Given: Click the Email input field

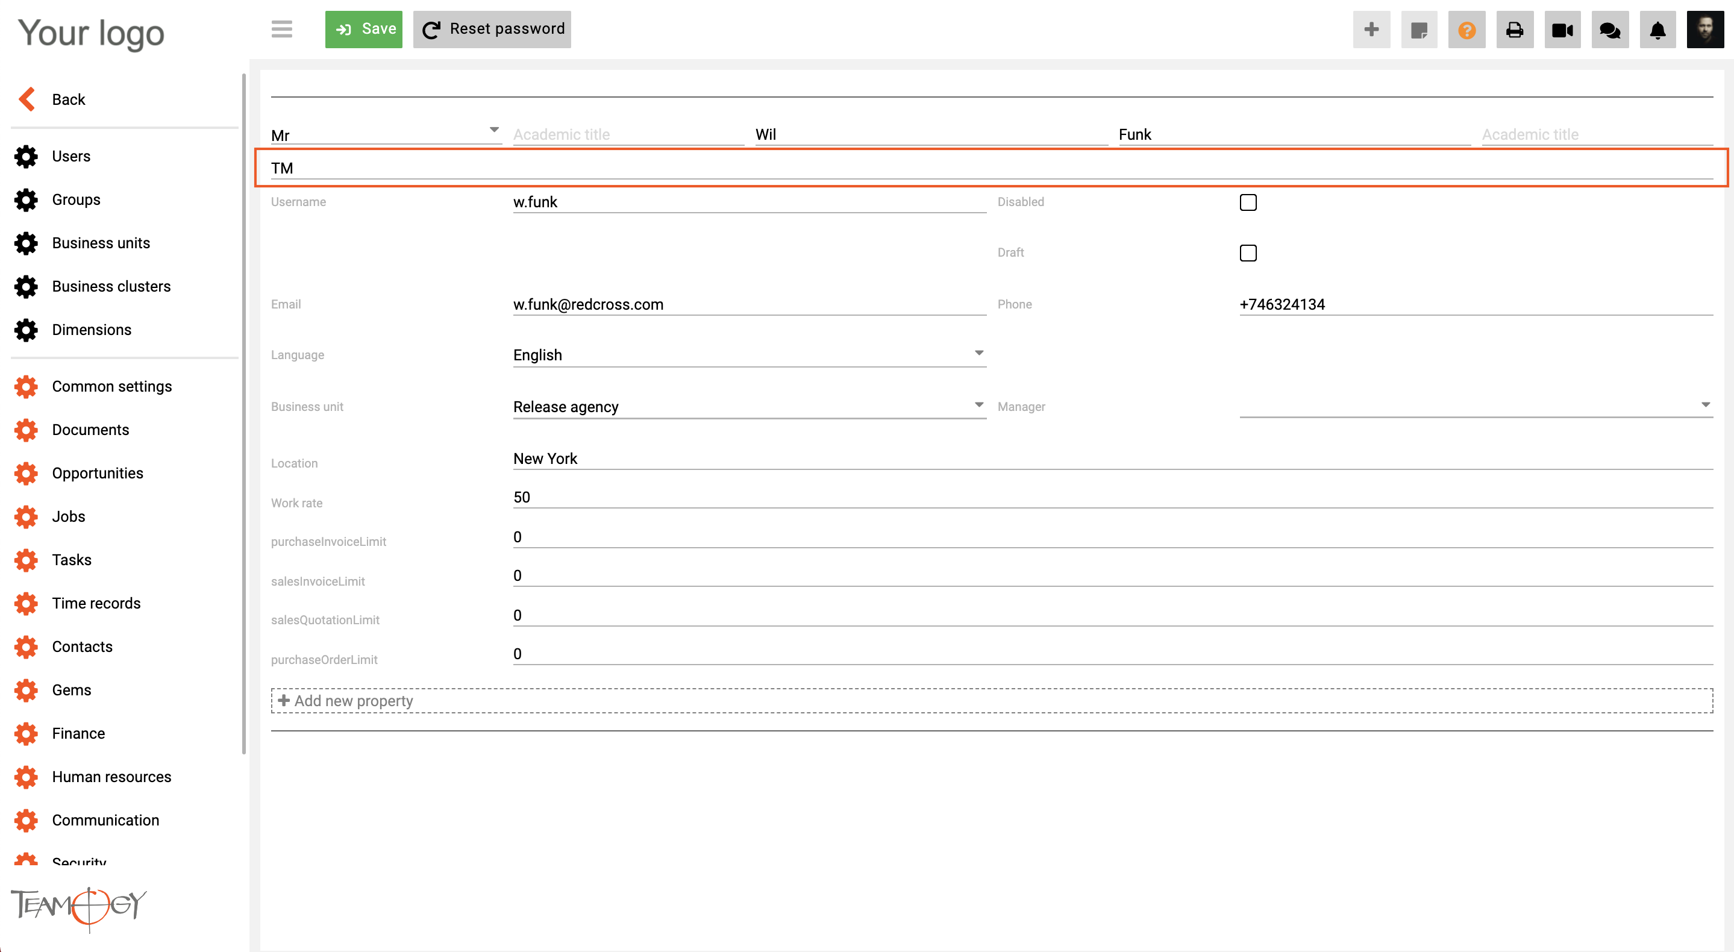Looking at the screenshot, I should click(749, 304).
